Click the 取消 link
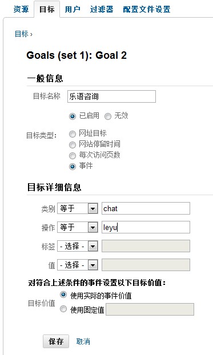 [83, 341]
